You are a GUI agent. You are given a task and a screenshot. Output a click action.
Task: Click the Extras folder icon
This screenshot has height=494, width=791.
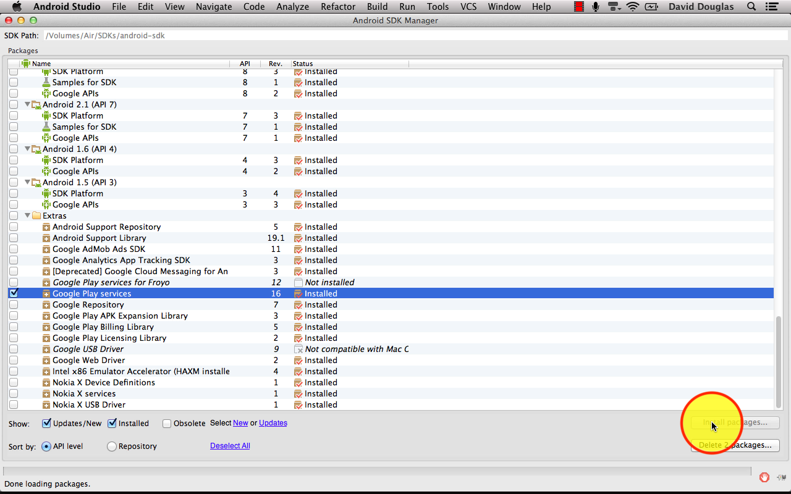coord(36,216)
